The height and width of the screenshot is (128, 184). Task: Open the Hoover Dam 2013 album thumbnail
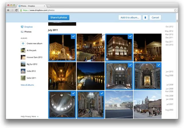click(23, 57)
